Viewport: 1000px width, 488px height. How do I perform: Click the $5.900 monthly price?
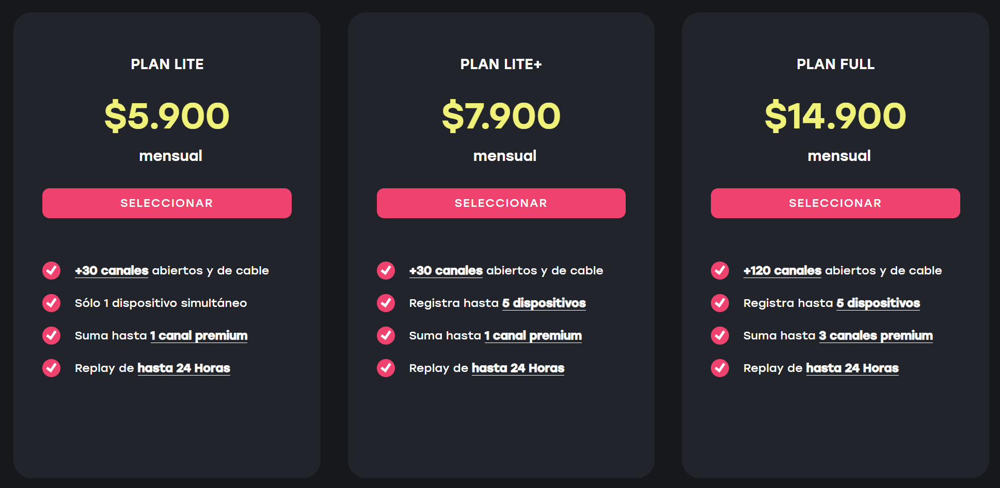point(167,116)
